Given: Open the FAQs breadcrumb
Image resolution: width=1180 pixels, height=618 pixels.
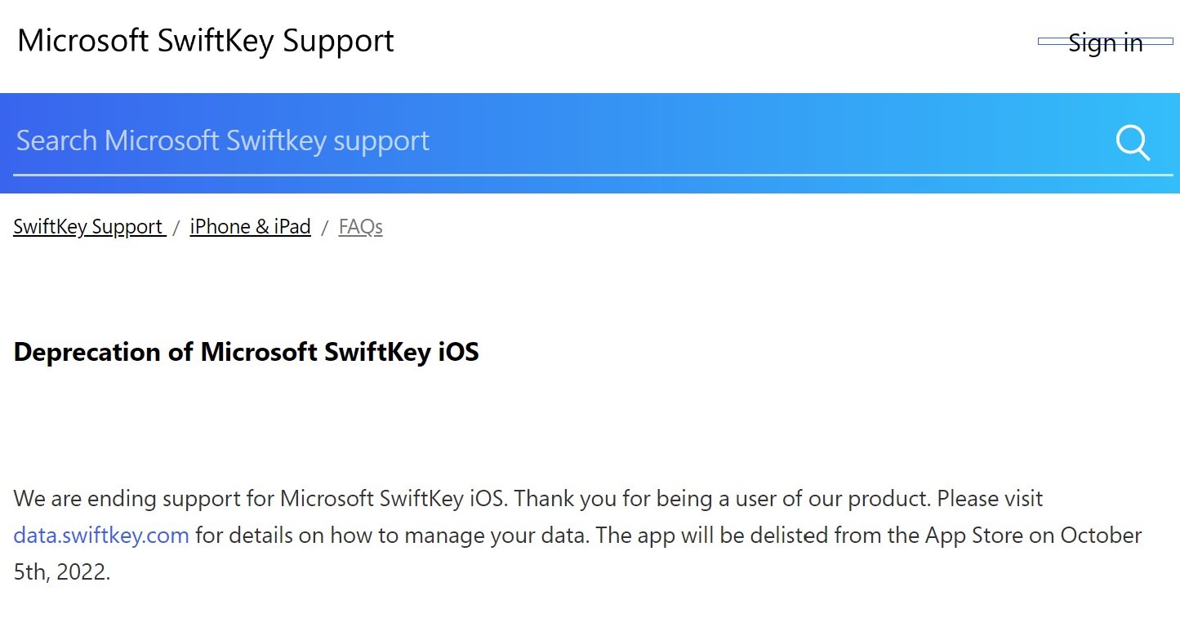Looking at the screenshot, I should pyautogui.click(x=360, y=226).
